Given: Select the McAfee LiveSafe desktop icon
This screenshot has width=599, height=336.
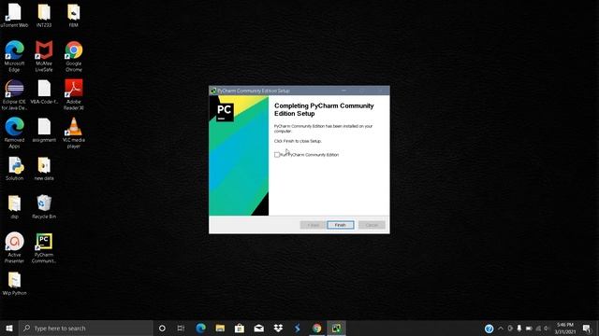Looking at the screenshot, I should [x=44, y=56].
